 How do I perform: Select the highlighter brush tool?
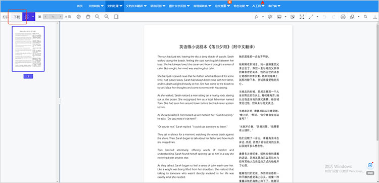[x=270, y=17]
